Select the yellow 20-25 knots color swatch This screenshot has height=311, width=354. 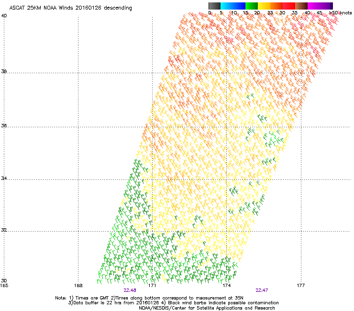(x=264, y=6)
